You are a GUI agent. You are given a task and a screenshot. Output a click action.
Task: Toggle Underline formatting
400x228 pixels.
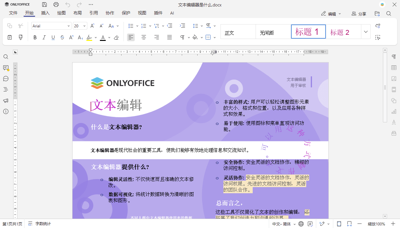tap(53, 37)
